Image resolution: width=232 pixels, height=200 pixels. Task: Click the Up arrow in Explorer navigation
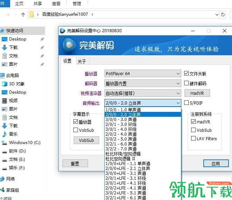point(23,14)
